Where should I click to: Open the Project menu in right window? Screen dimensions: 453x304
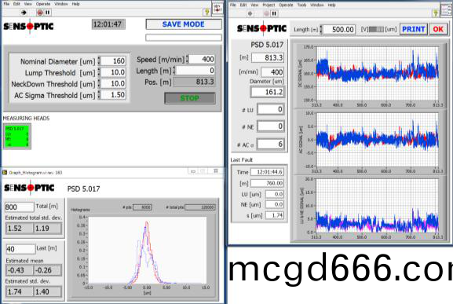tap(269, 5)
